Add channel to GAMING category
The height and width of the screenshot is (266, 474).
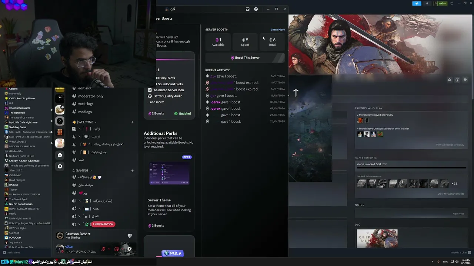pos(132,171)
